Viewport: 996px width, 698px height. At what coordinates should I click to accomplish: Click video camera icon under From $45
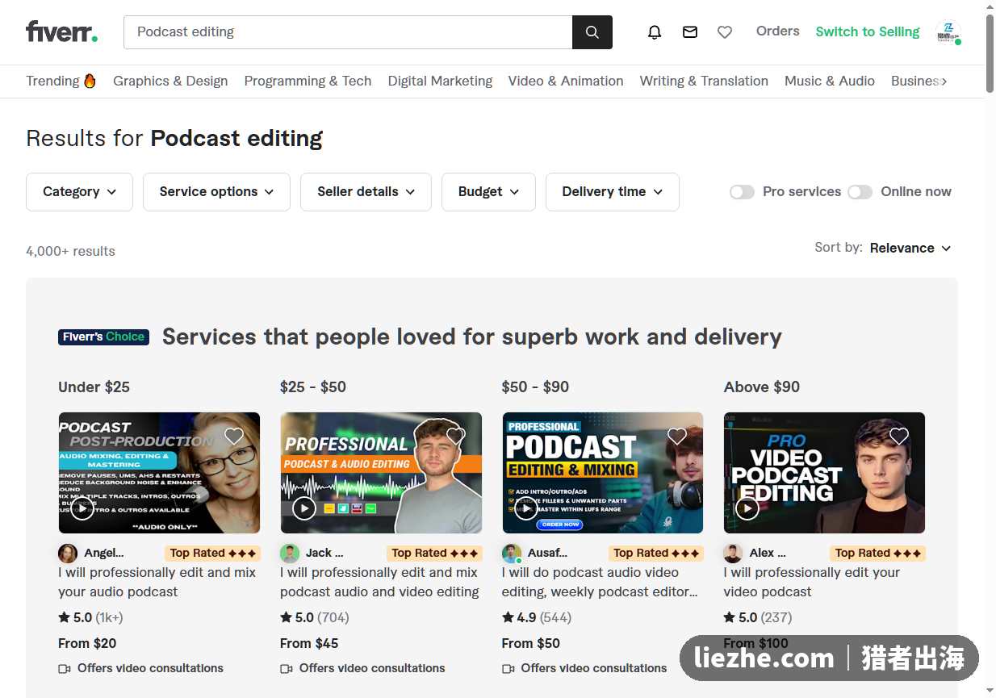click(x=287, y=669)
